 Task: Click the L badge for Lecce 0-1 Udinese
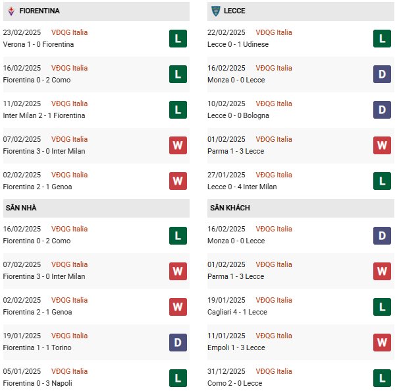[382, 38]
